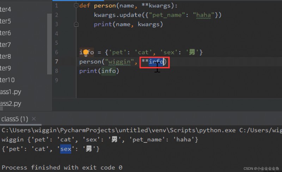Click the project panel vertical scrollbar
This screenshot has height=172, width=282.
click(x=49, y=44)
